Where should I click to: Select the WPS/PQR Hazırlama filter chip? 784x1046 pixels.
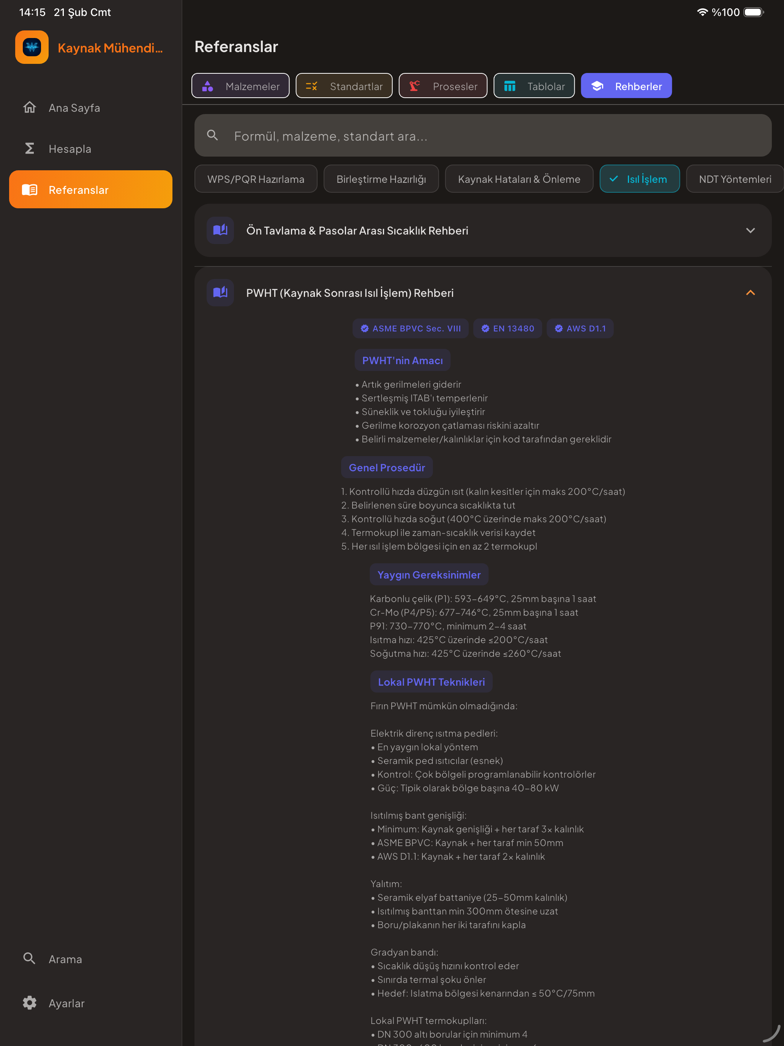tap(256, 179)
